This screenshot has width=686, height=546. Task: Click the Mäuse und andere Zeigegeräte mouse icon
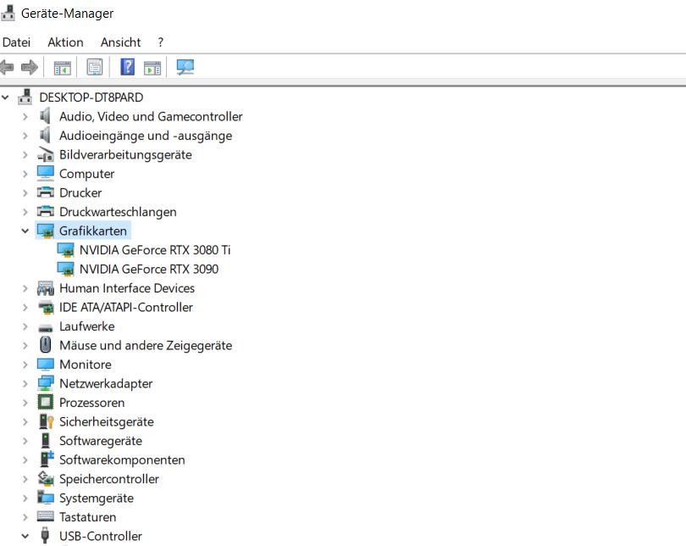[x=45, y=345]
